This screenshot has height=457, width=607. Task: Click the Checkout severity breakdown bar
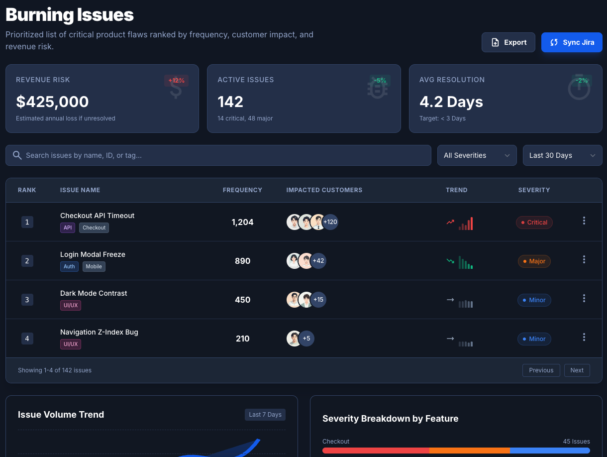(456, 450)
